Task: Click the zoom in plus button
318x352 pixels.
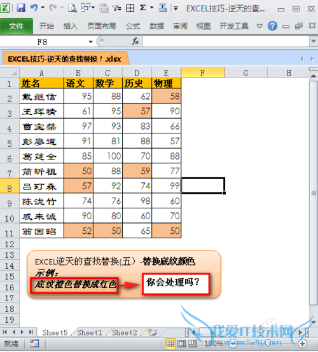Action: click(303, 344)
